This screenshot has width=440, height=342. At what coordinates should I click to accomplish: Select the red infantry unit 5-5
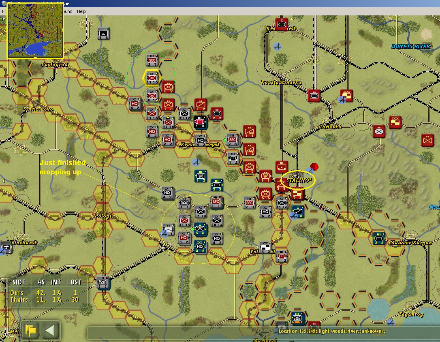click(249, 167)
